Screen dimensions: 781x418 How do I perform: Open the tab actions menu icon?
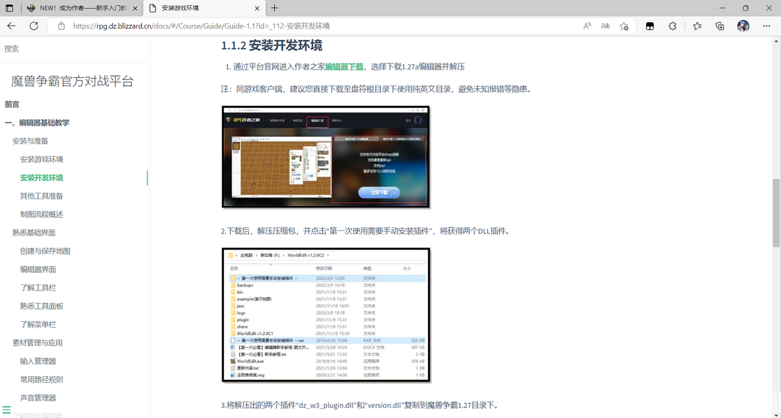(9, 8)
